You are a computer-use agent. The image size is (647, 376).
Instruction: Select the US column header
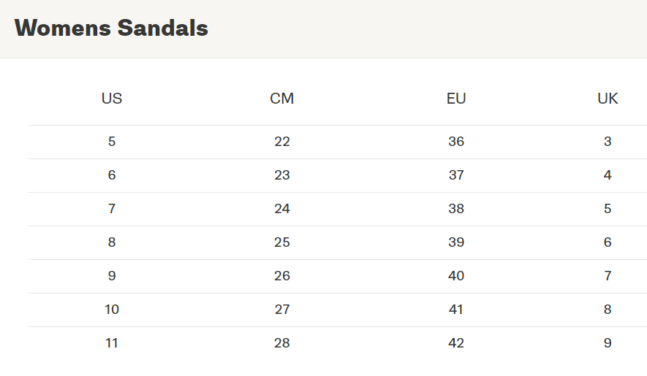click(112, 99)
